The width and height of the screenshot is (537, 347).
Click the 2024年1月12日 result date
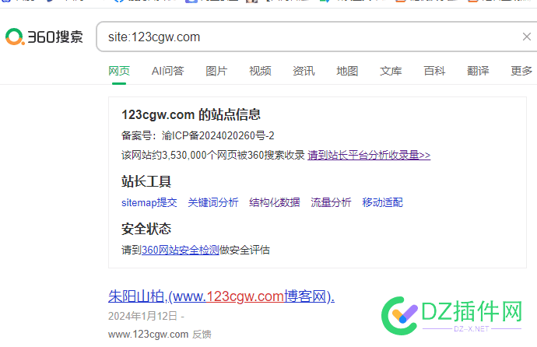click(143, 316)
